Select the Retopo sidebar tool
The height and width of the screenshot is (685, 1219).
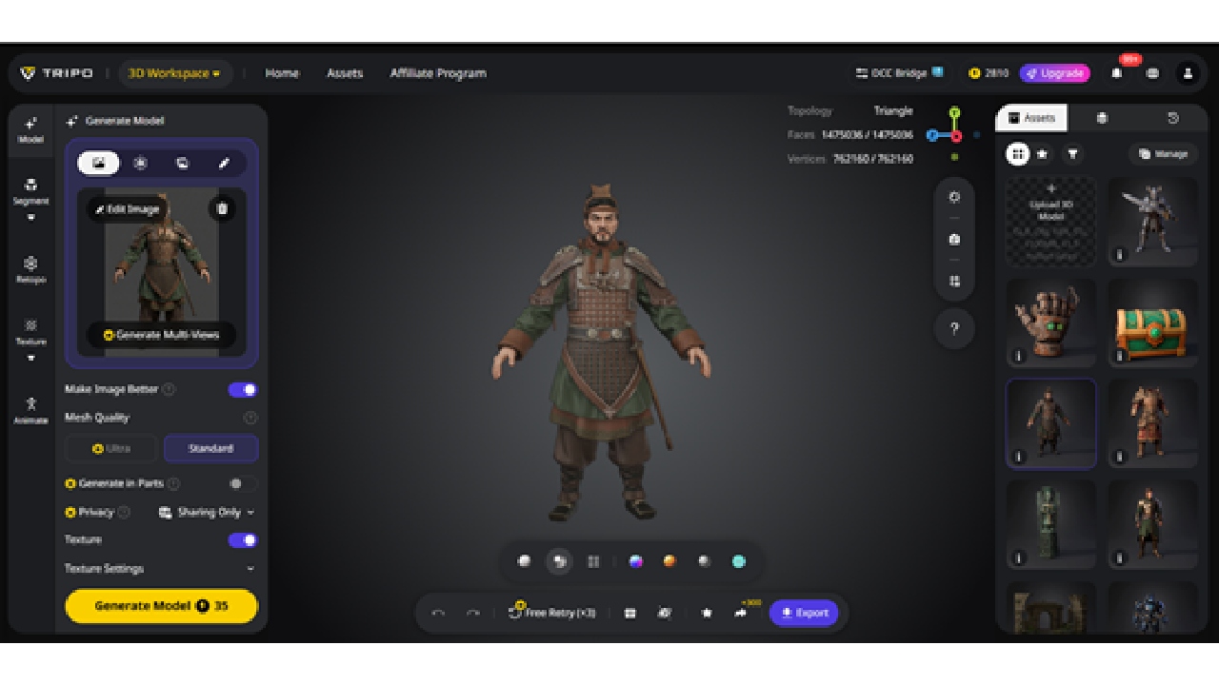(x=30, y=269)
